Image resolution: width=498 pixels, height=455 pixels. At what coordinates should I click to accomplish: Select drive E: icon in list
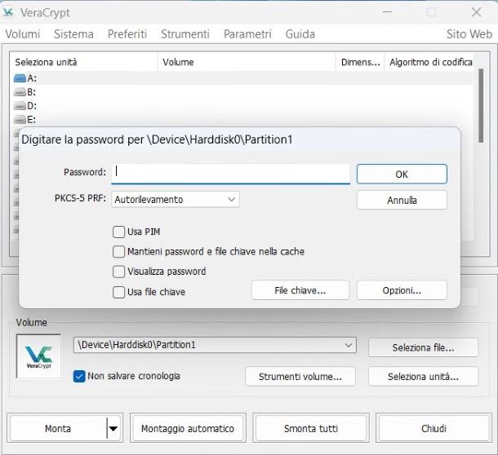point(20,120)
